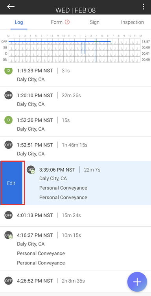Select the 4:01:13 PM log entry
Image resolution: width=151 pixels, height=296 pixels.
click(75, 215)
